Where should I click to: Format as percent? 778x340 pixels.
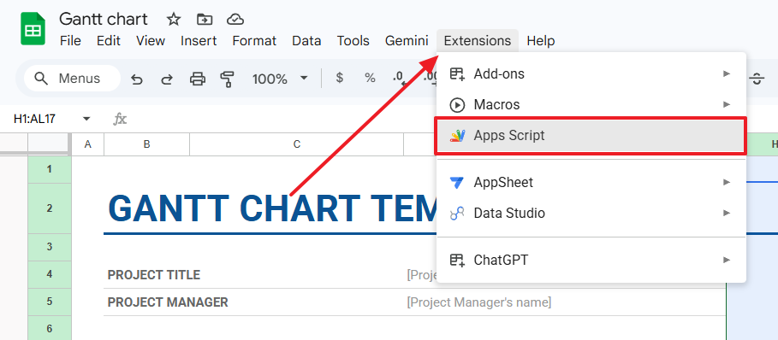point(370,78)
